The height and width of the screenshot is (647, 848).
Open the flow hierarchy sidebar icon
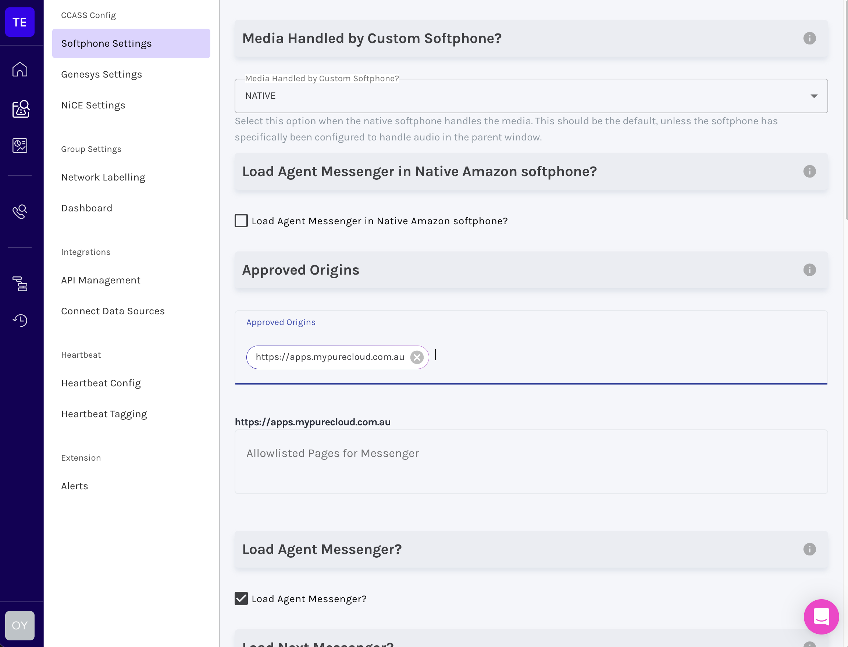19,284
